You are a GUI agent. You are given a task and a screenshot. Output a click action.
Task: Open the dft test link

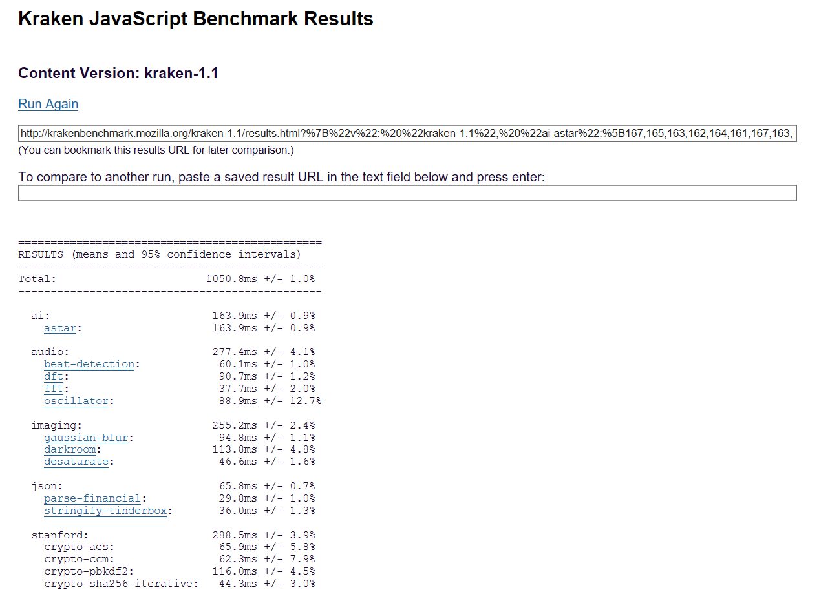54,376
